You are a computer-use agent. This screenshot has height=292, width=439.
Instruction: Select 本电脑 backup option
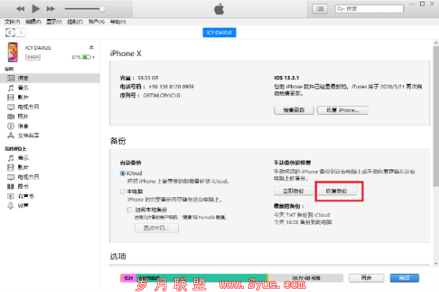pos(123,192)
